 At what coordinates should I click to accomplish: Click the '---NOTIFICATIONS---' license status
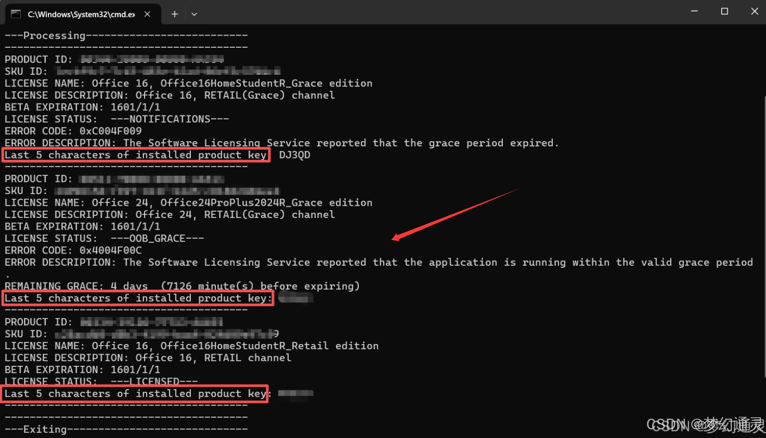[x=170, y=119]
